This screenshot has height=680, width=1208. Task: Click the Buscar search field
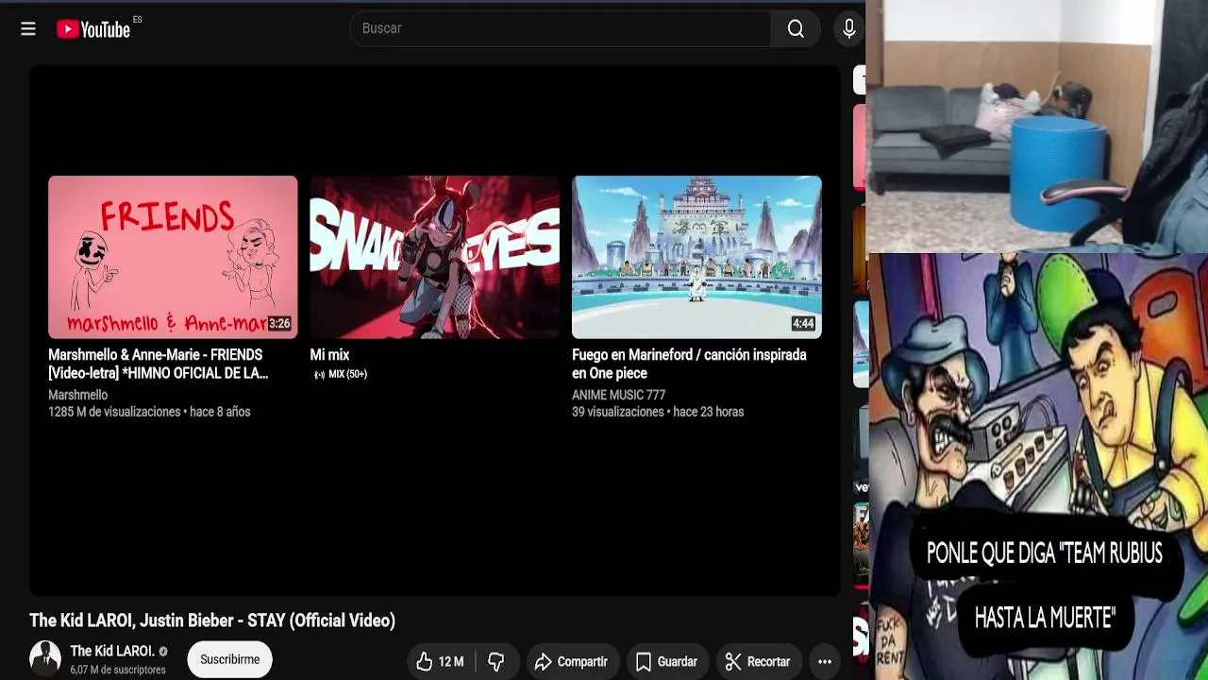coord(561,29)
